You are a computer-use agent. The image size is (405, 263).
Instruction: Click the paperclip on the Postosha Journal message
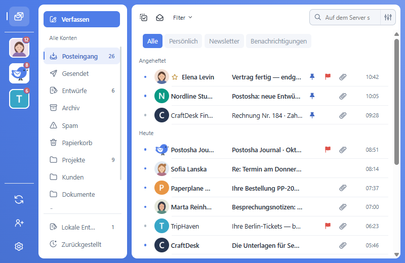point(343,150)
